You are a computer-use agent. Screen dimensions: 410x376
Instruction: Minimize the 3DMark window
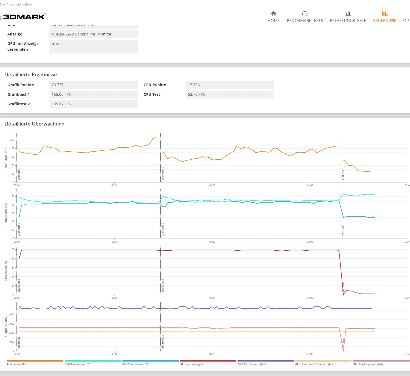[x=405, y=4]
